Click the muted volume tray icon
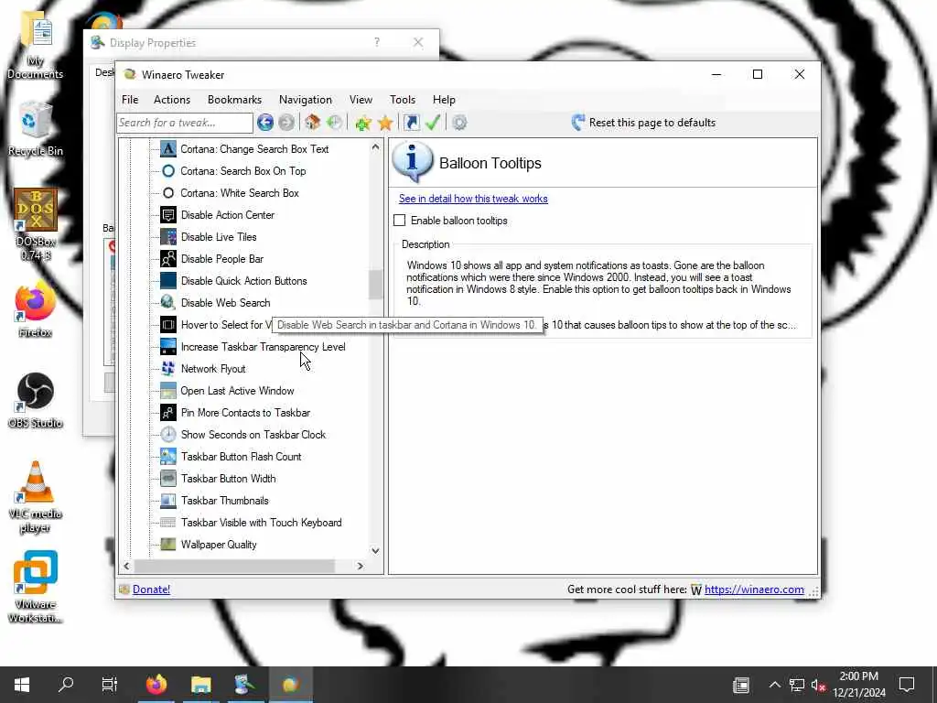Image resolution: width=937 pixels, height=703 pixels. pos(819,685)
